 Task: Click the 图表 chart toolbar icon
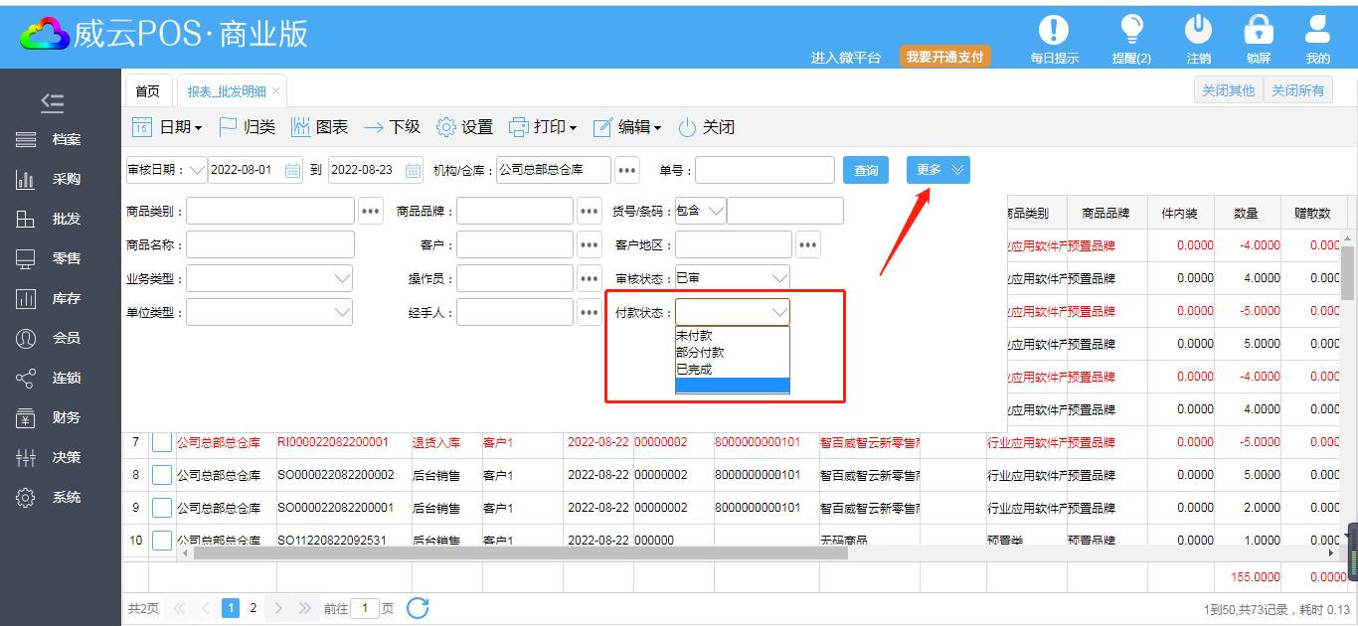300,127
